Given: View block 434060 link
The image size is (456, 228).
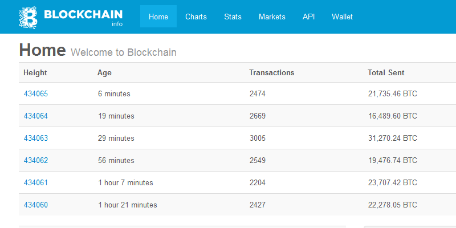Looking at the screenshot, I should (36, 205).
